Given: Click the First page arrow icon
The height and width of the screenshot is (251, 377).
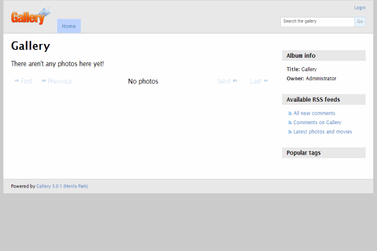Looking at the screenshot, I should pyautogui.click(x=16, y=81).
